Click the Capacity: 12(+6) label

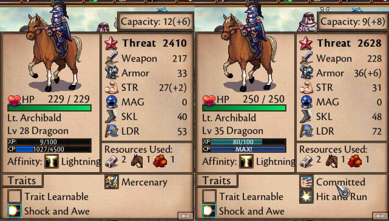point(156,22)
